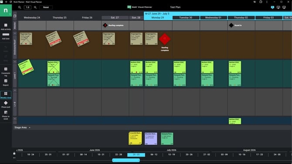Click the highlighted cyan download icon at top right

tap(272, 7)
